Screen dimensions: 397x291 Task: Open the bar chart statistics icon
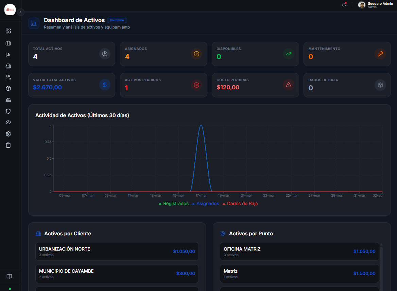coord(8,55)
